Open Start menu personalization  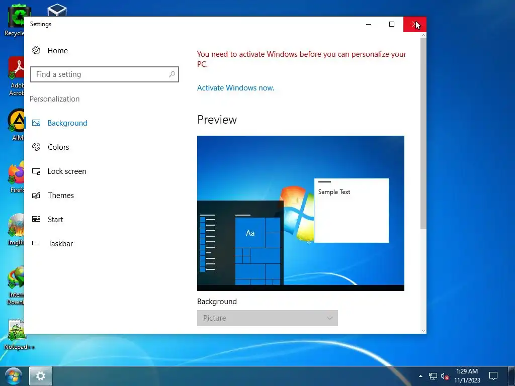55,220
